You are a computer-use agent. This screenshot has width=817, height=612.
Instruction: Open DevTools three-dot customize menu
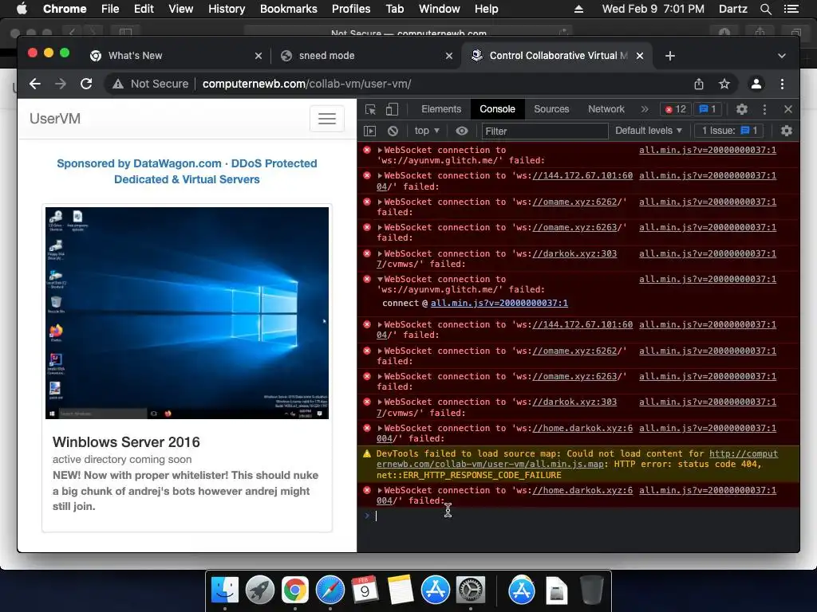pos(764,109)
